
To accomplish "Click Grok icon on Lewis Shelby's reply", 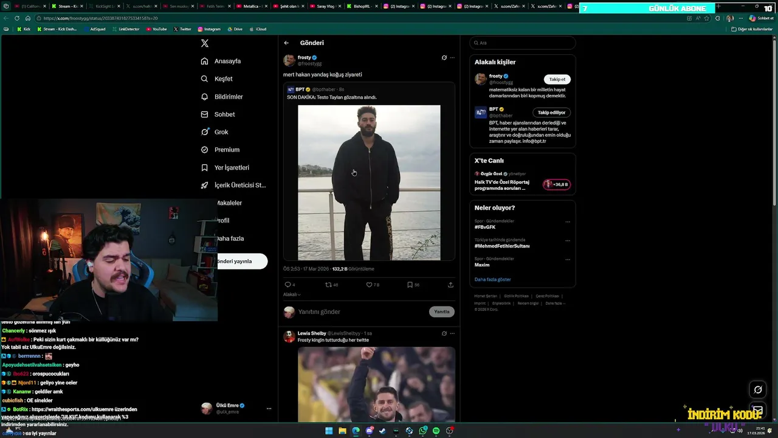I will click(x=444, y=333).
